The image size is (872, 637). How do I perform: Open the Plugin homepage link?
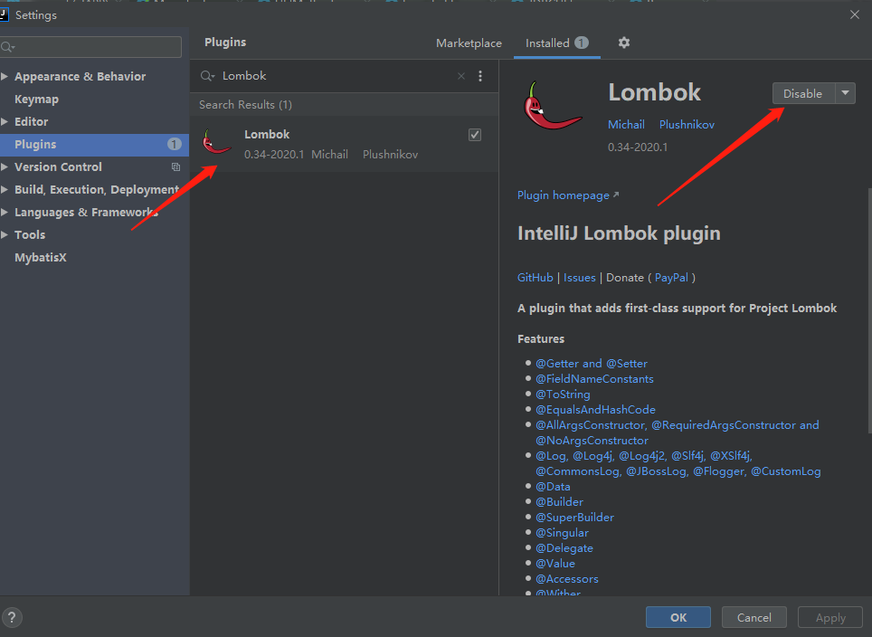pyautogui.click(x=568, y=195)
